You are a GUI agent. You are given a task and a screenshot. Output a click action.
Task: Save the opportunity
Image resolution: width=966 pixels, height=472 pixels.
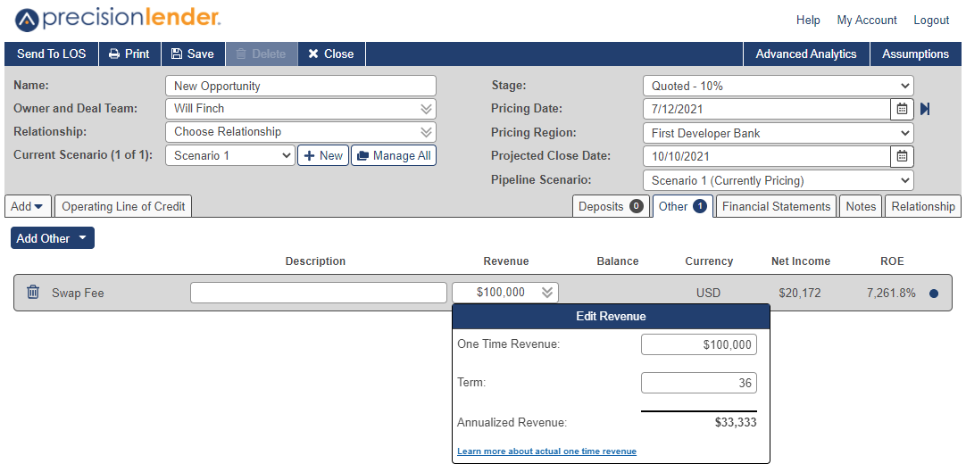click(x=193, y=54)
